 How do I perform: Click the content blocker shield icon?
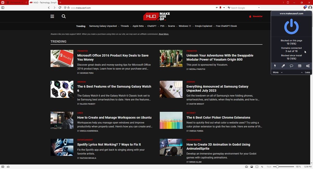pos(65,8)
